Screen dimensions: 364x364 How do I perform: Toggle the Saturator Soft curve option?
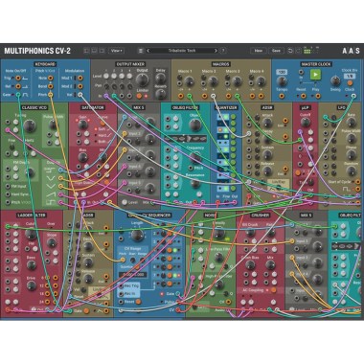click(96, 129)
